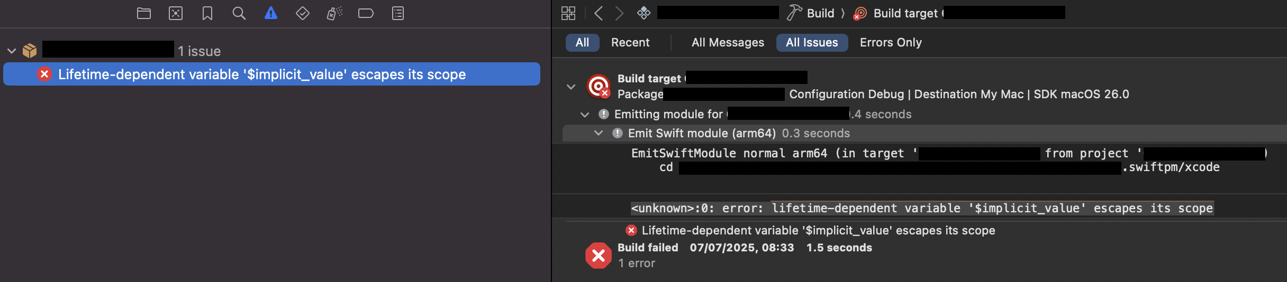Open the Report navigator icon
The width and height of the screenshot is (1287, 282).
[398, 13]
